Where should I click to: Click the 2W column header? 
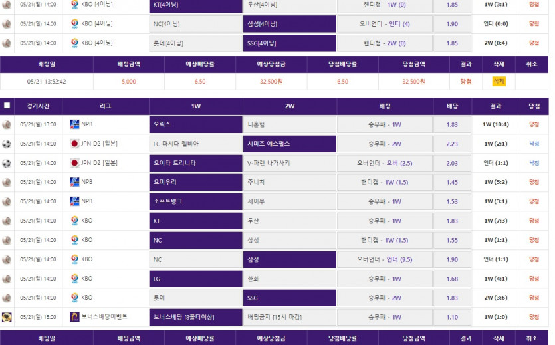[290, 106]
